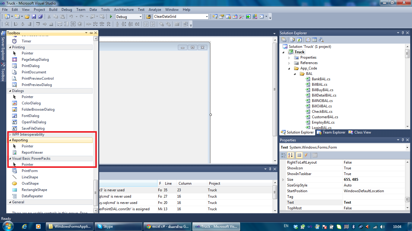
Task: Click the New Project toolbar icon
Action: pyautogui.click(x=7, y=17)
